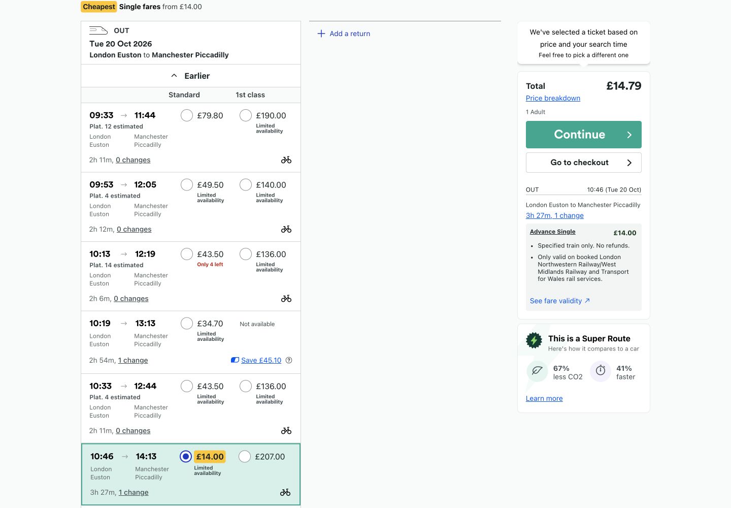Open the 3h 27m, 1 change summary link
The width and height of the screenshot is (731, 508).
(555, 215)
